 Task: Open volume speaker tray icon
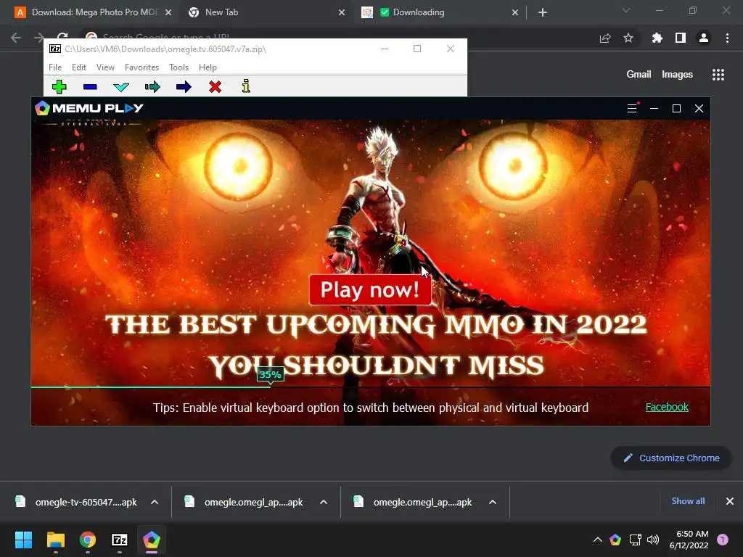click(x=653, y=540)
